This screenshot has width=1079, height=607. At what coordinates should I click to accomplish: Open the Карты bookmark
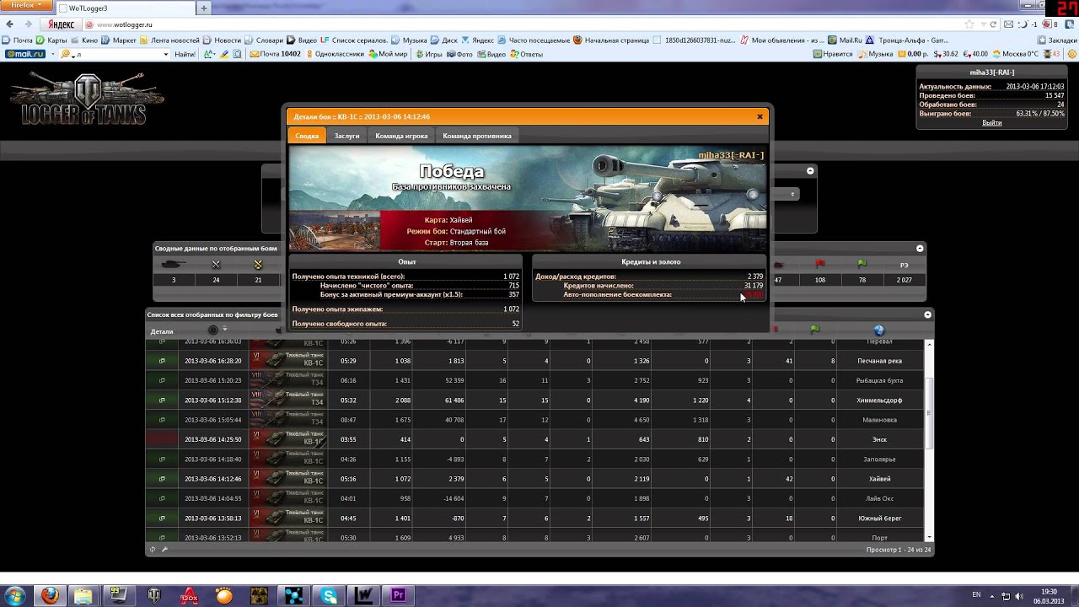tap(51, 40)
